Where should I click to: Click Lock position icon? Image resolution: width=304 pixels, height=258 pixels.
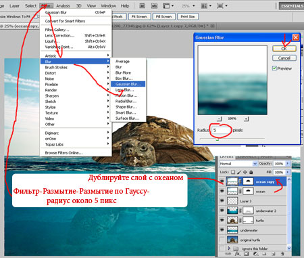tap(245, 172)
